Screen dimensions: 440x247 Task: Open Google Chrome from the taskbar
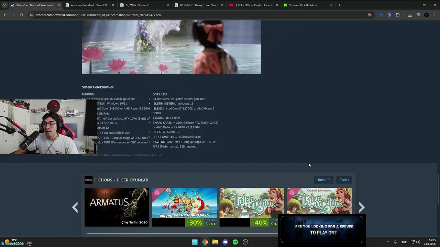[x=205, y=242]
